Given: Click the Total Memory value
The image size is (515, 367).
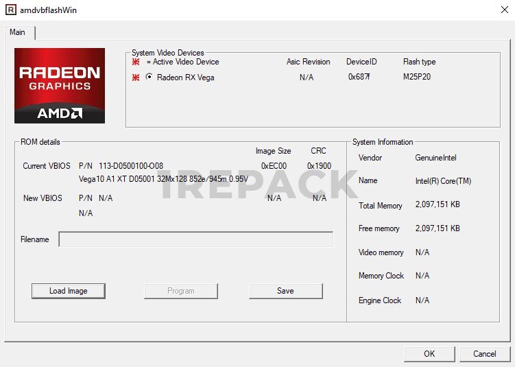Looking at the screenshot, I should pos(438,206).
